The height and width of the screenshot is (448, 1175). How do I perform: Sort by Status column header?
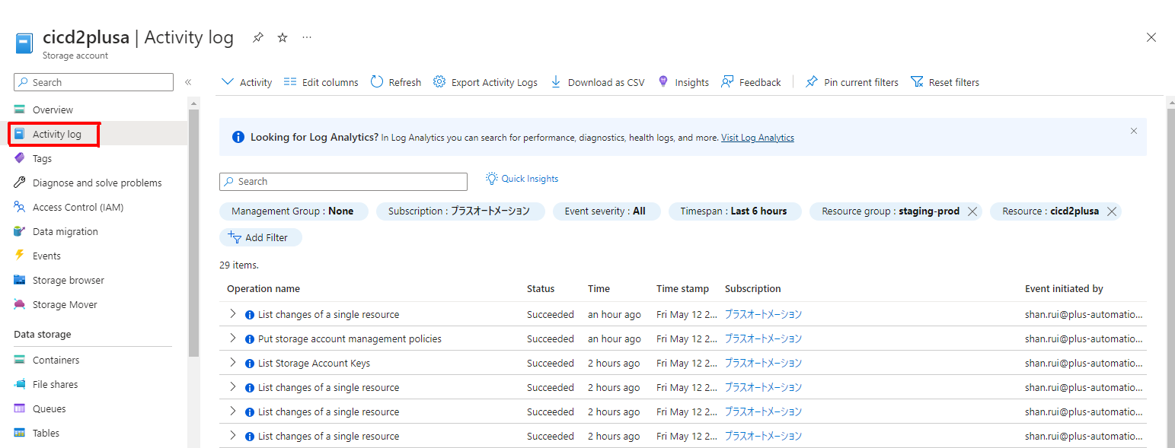pos(541,289)
